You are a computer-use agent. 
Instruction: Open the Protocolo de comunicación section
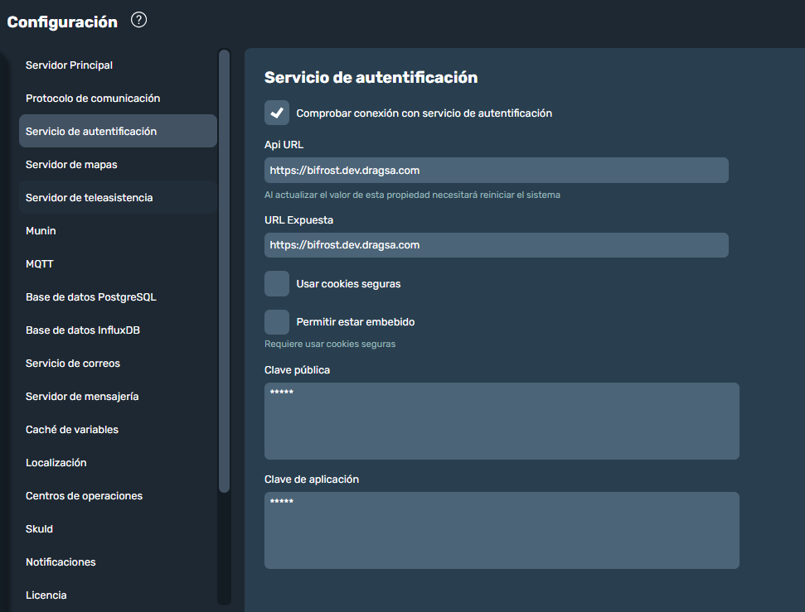coord(118,98)
